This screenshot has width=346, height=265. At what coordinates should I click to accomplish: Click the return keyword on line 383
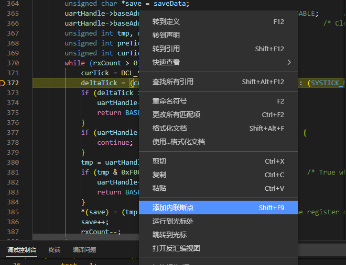coord(109,192)
